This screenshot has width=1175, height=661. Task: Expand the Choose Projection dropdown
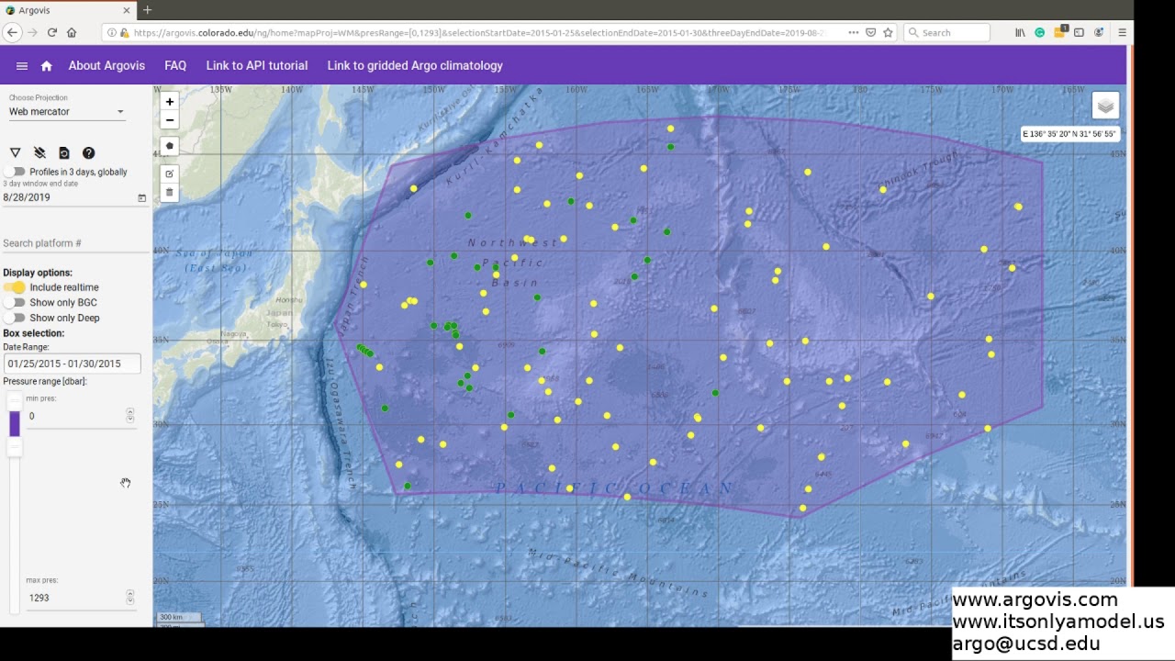tap(67, 112)
